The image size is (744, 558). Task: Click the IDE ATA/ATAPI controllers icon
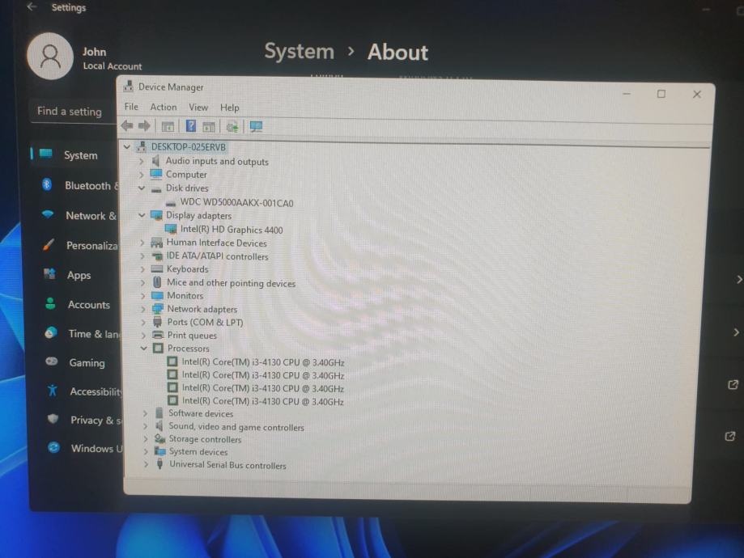[x=157, y=256]
